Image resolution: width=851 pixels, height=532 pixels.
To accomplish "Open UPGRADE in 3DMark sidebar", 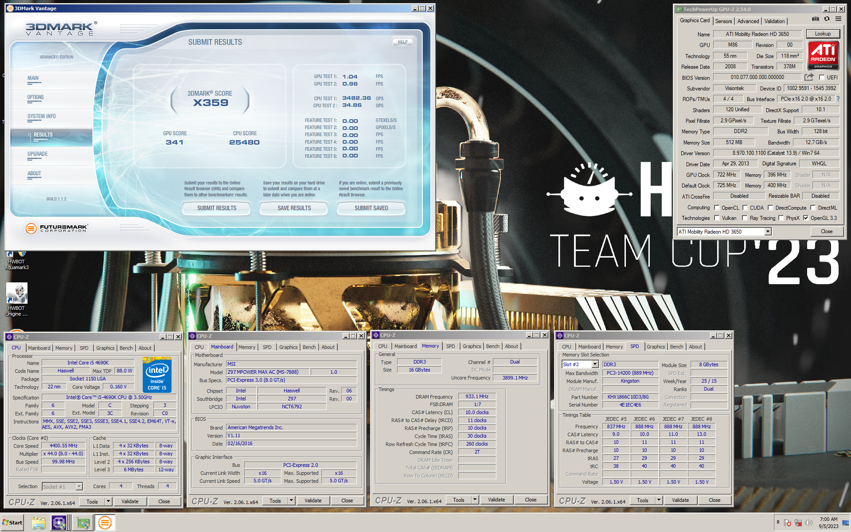I will pyautogui.click(x=38, y=154).
